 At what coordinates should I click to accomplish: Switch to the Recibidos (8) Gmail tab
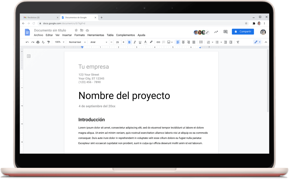pyautogui.click(x=40, y=17)
